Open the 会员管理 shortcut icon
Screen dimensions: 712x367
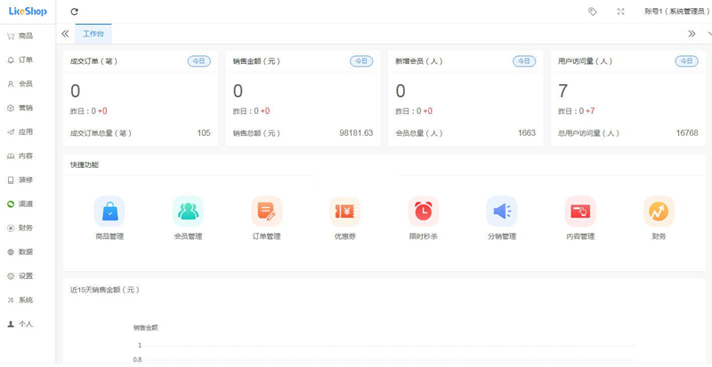188,211
